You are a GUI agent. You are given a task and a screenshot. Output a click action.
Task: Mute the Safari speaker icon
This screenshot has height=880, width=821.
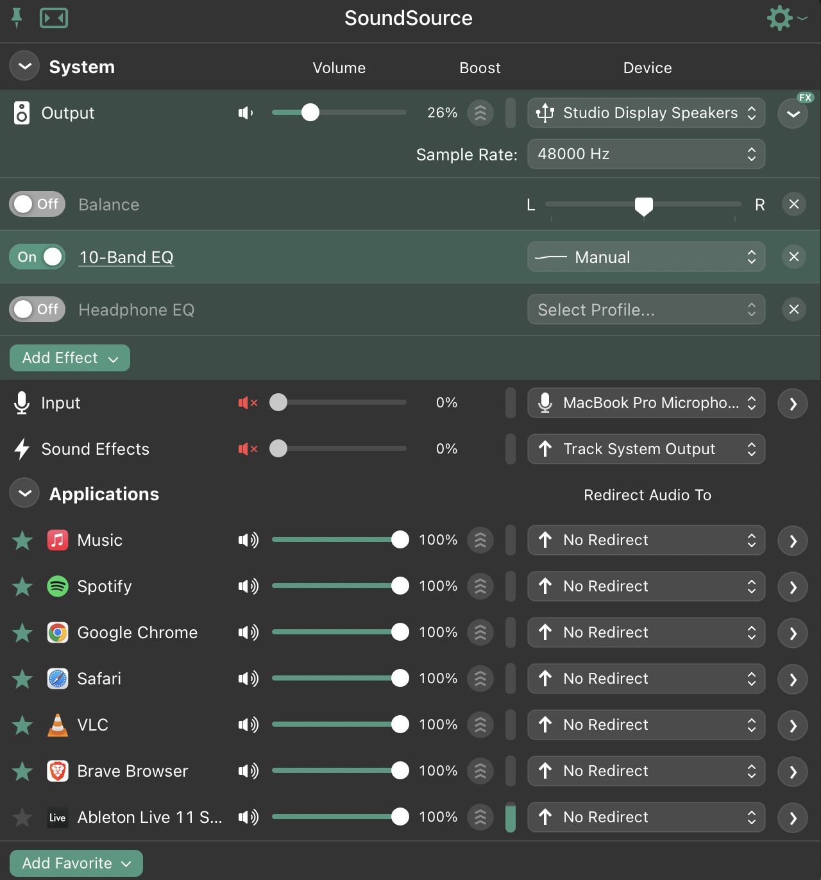[x=248, y=679]
